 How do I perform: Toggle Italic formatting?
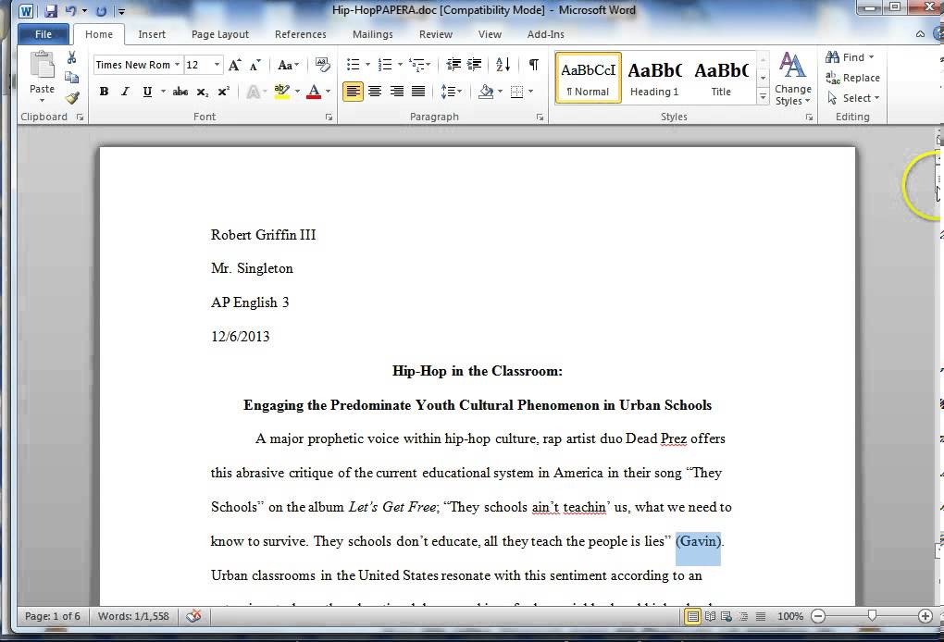click(125, 92)
